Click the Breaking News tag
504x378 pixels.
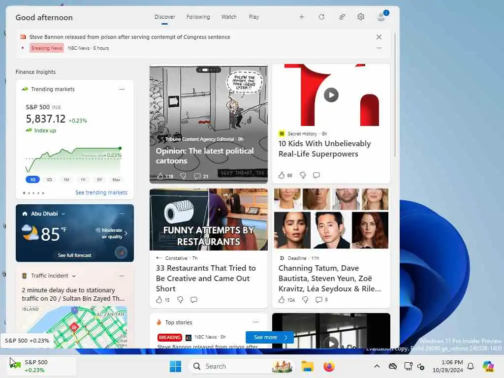click(47, 48)
